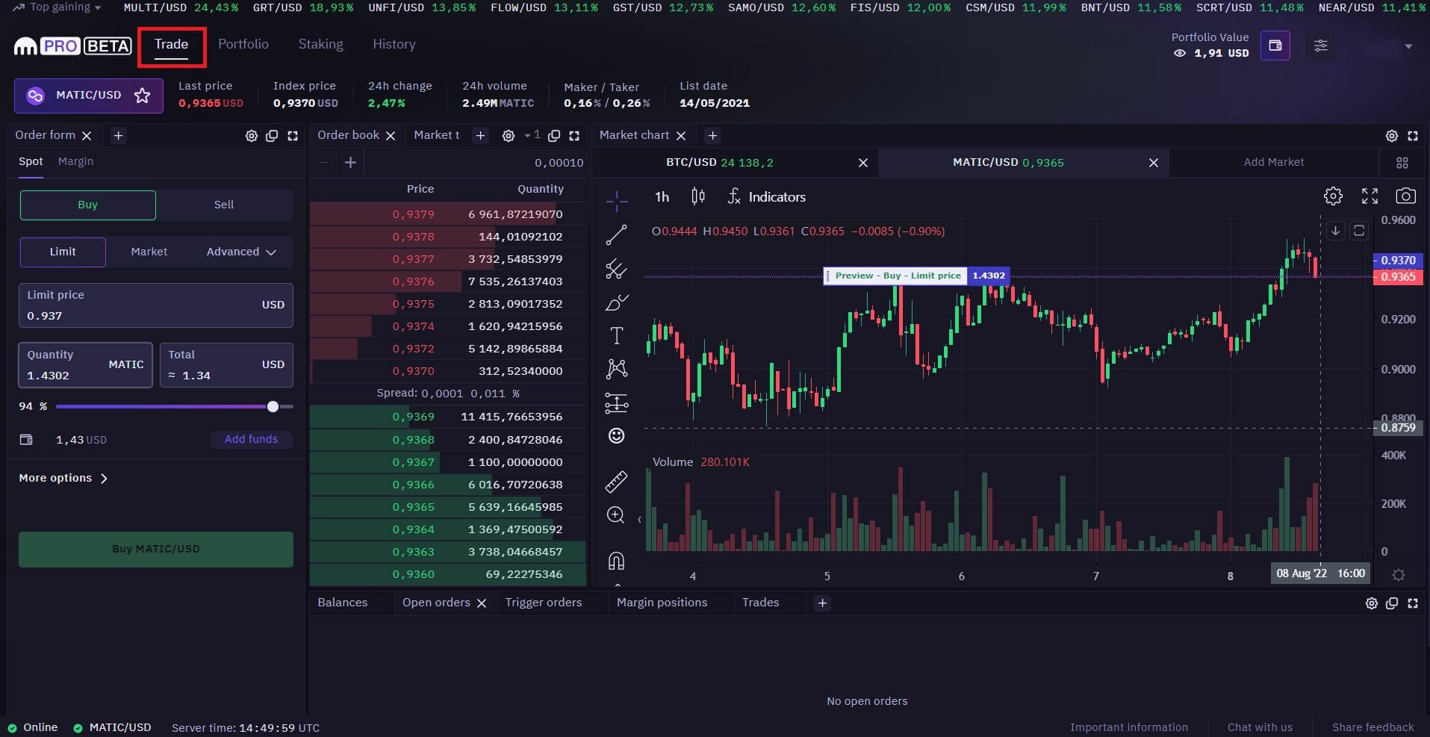
Task: Open the History tab
Action: click(x=394, y=44)
